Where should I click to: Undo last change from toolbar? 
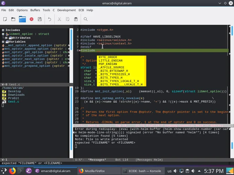click(x=50, y=19)
